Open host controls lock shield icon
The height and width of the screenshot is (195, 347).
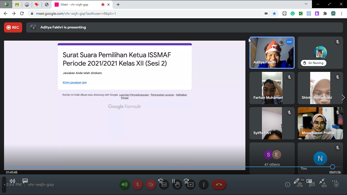tap(336, 185)
